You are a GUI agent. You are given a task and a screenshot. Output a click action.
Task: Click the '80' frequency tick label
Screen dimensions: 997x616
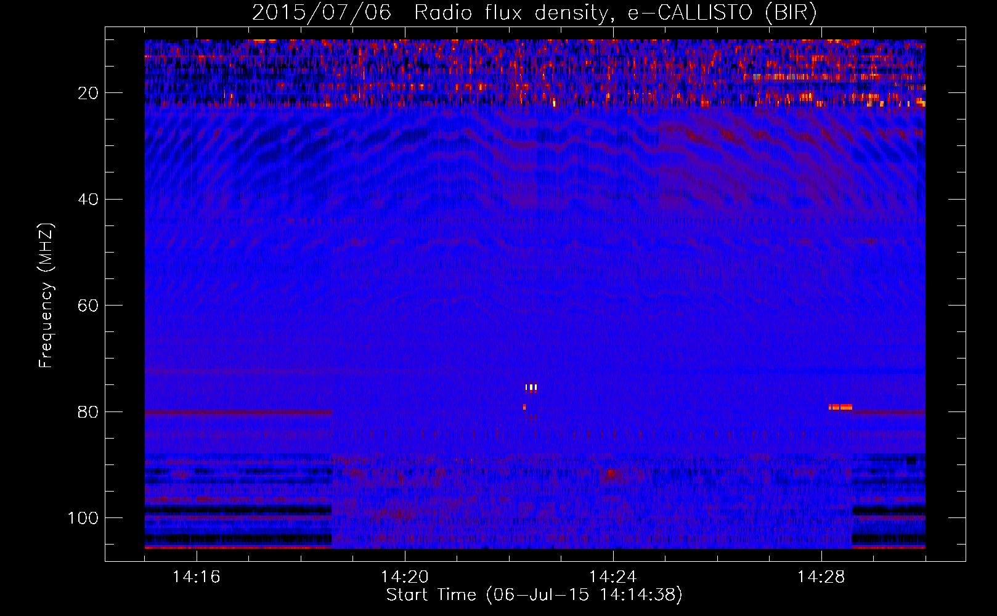click(x=89, y=412)
